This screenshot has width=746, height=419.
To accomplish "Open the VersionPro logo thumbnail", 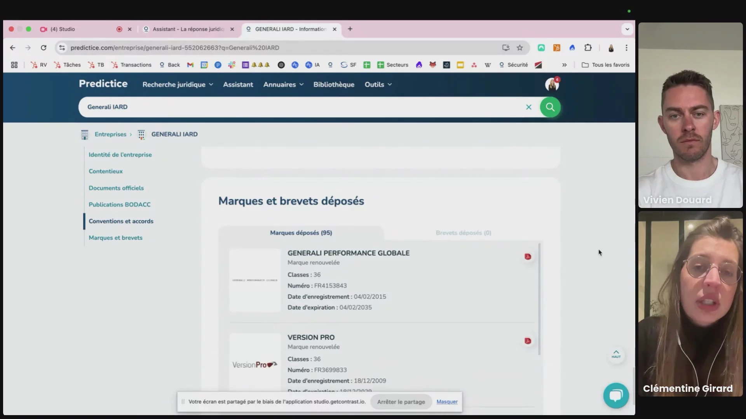I will coord(255,365).
